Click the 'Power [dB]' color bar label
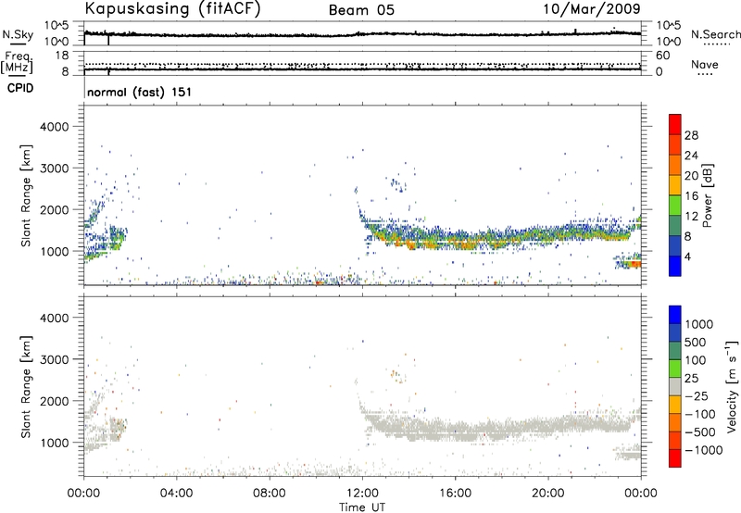The width and height of the screenshot is (741, 513). (x=708, y=195)
